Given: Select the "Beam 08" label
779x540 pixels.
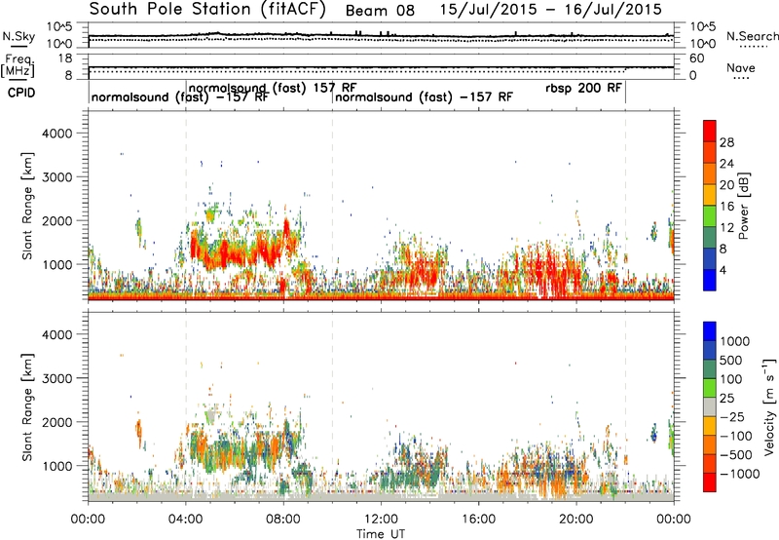Looking at the screenshot, I should point(380,11).
